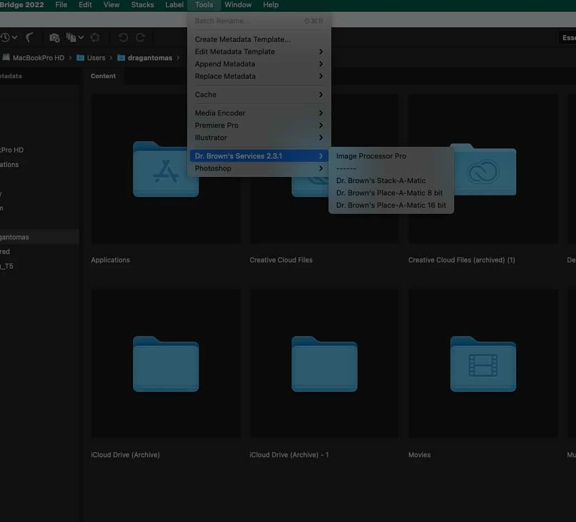576x522 pixels.
Task: Open the View menu
Action: click(111, 5)
